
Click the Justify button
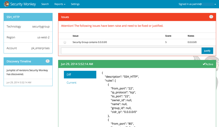[x=207, y=51]
